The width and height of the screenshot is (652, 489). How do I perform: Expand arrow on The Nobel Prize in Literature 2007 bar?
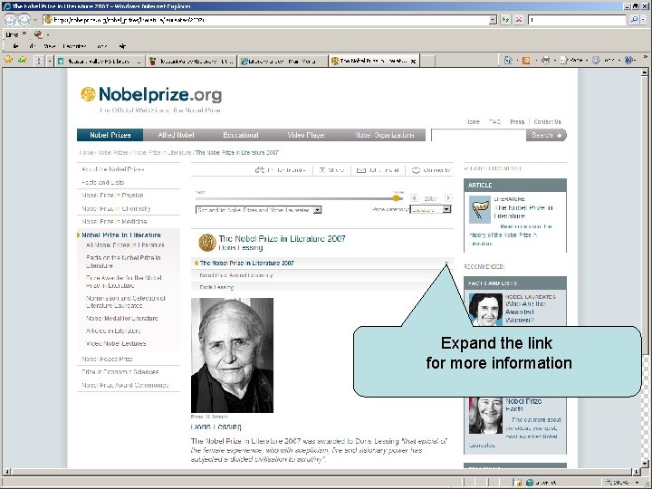(x=446, y=264)
